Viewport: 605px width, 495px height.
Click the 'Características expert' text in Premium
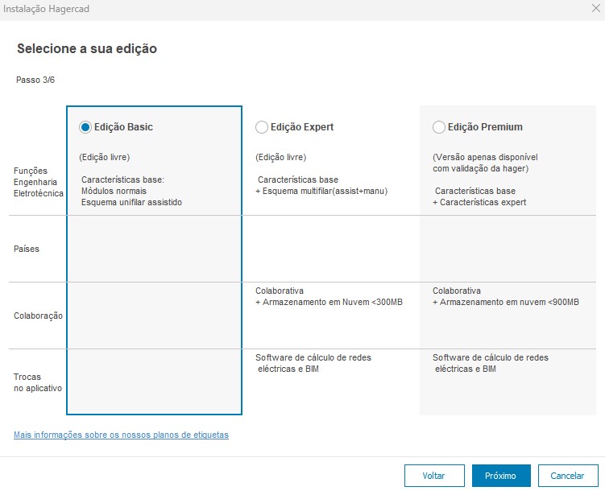[x=479, y=203]
